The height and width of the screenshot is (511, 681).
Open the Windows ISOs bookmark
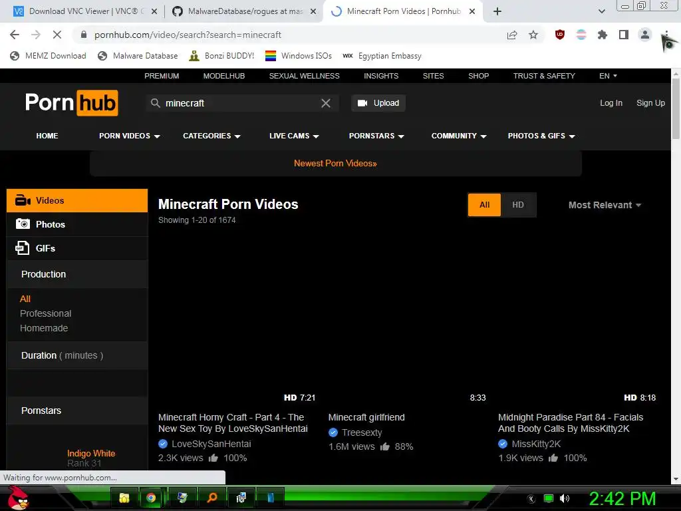click(x=299, y=56)
